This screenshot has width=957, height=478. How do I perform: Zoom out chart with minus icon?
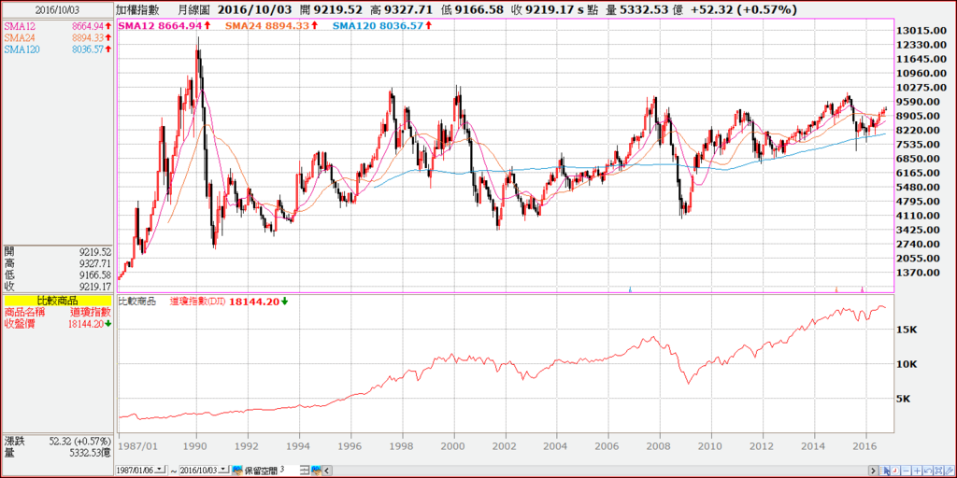click(x=907, y=471)
